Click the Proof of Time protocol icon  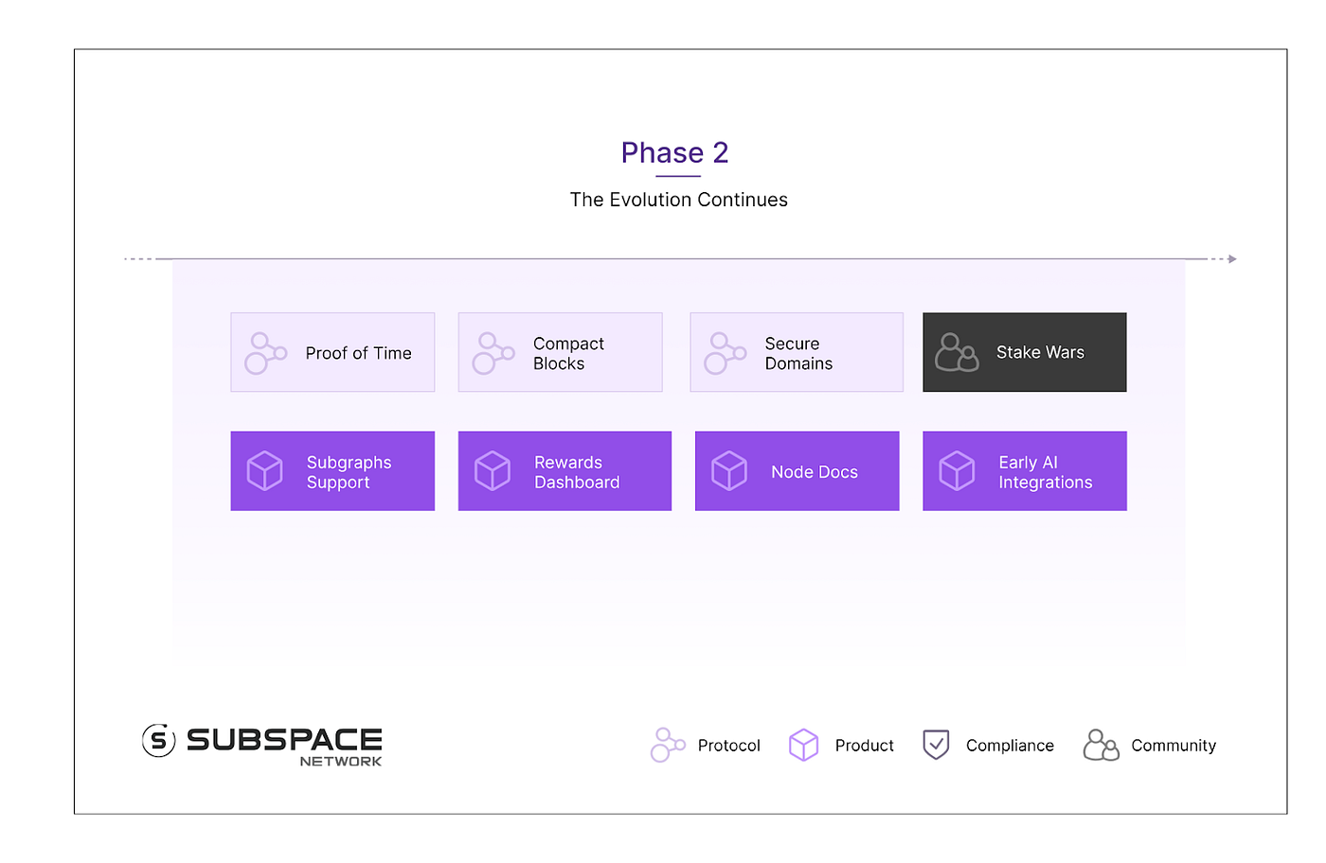point(265,353)
